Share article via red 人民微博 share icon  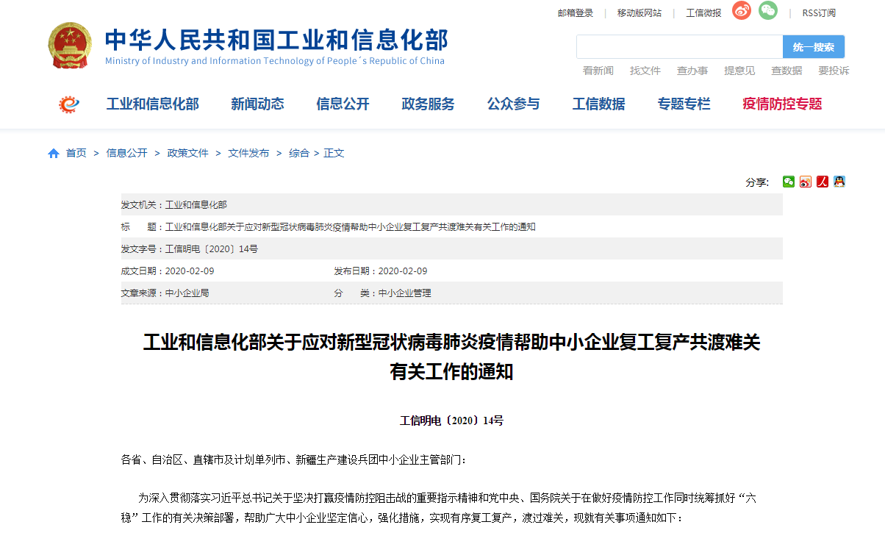coord(823,182)
